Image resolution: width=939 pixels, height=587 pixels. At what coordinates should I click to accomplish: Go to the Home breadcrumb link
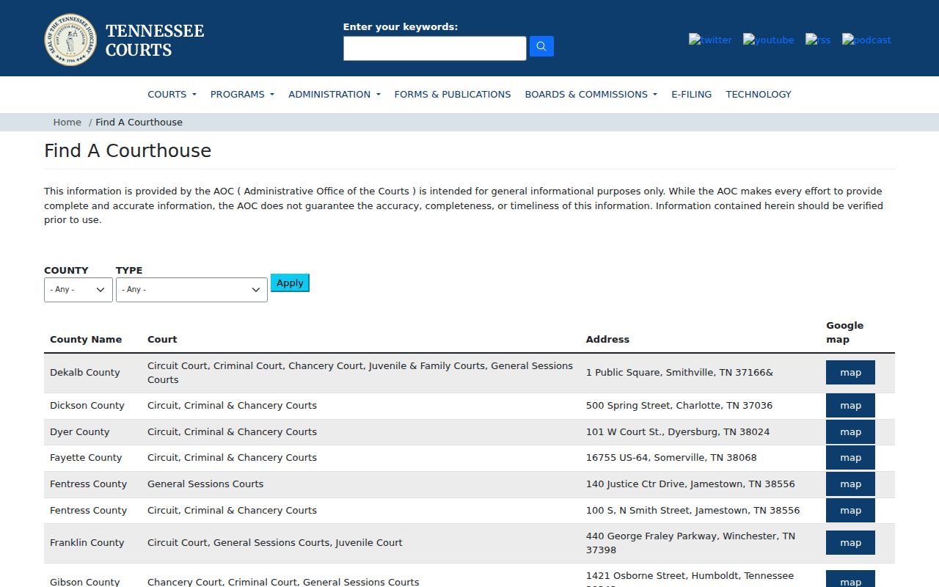click(x=67, y=122)
